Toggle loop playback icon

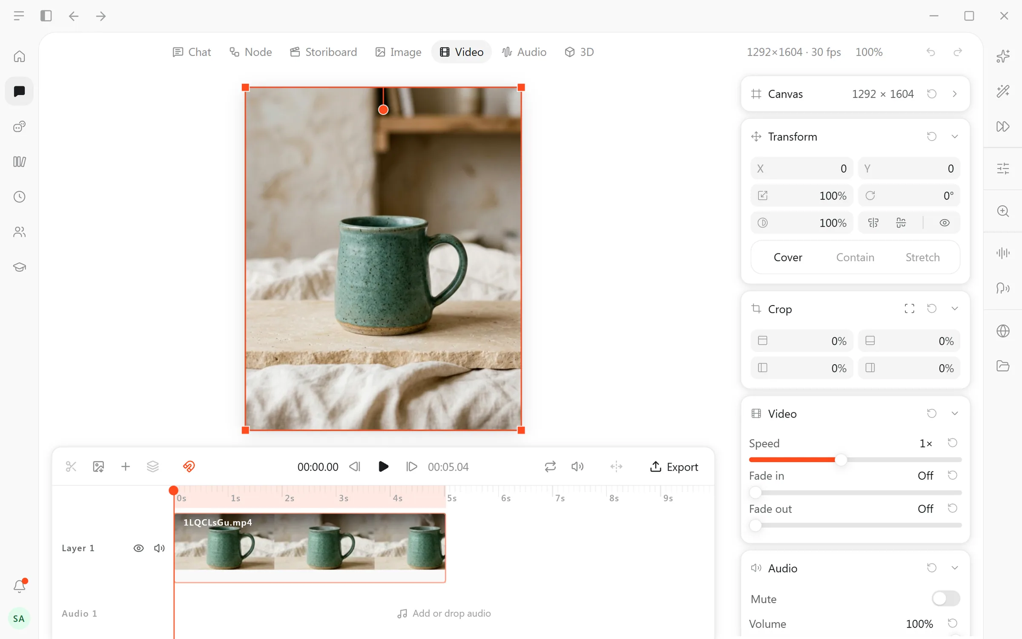click(550, 466)
